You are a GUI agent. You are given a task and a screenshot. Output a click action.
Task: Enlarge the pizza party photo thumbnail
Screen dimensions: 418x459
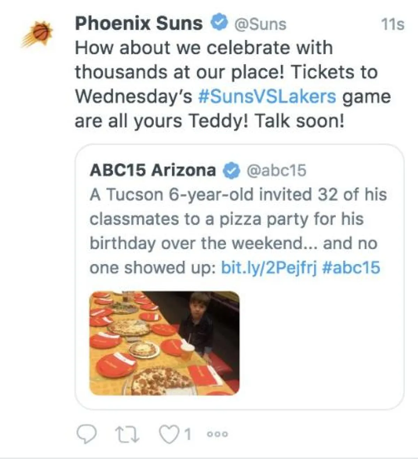click(x=164, y=343)
